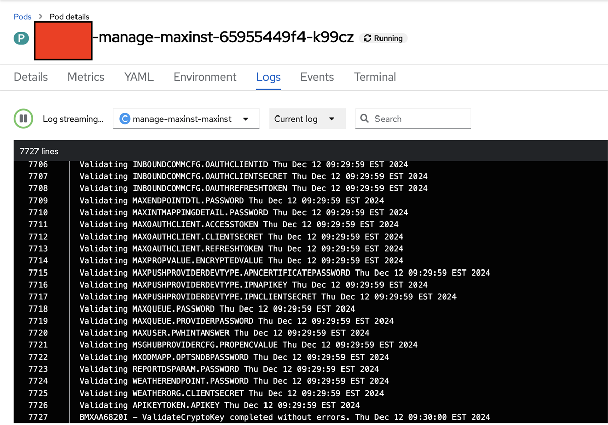Viewport: 608px width, 425px height.
Task: Click the '7727 lines' log header text
Action: [x=39, y=151]
